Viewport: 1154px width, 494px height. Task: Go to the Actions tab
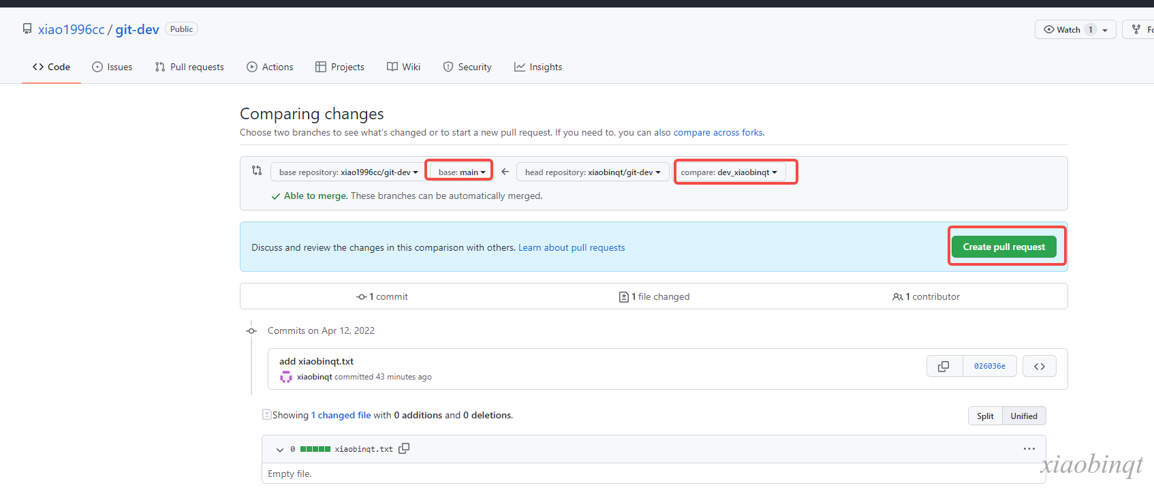click(x=270, y=67)
